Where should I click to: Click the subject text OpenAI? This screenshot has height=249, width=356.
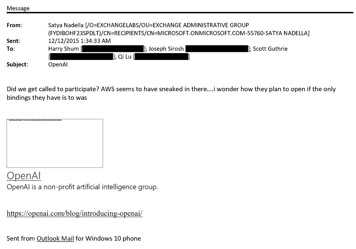pyautogui.click(x=58, y=65)
